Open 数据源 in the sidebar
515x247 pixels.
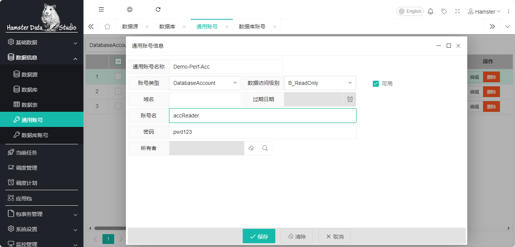42,75
